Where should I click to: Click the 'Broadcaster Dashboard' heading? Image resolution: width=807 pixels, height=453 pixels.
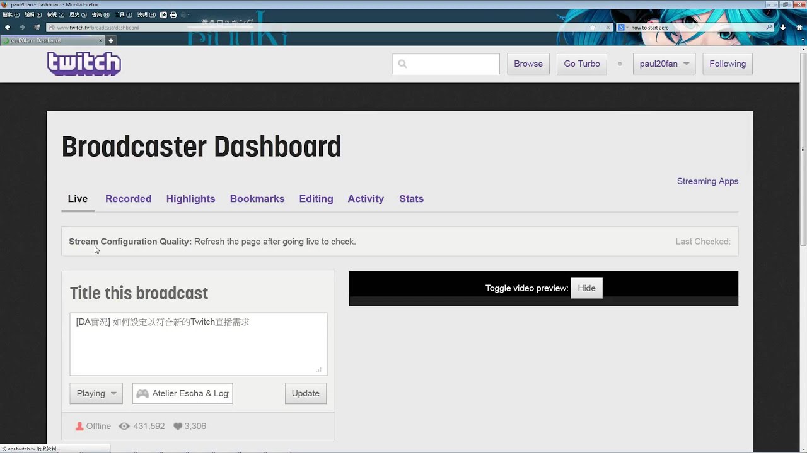[x=201, y=147]
